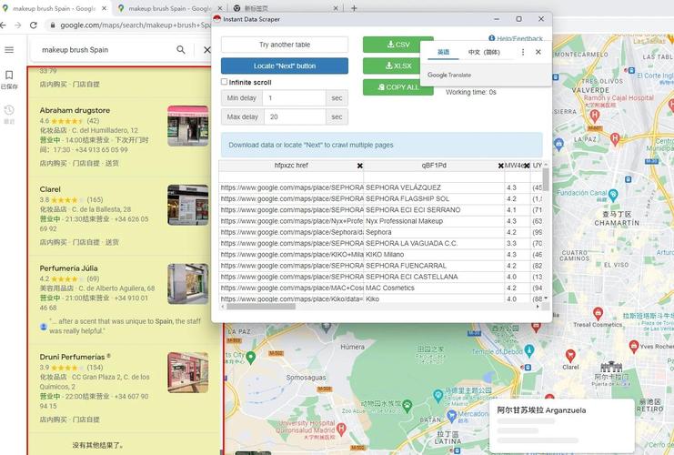This screenshot has width=674, height=455.
Task: Click the 'SEPHORA FLAGSHIP SOL' cell
Action: (434, 198)
